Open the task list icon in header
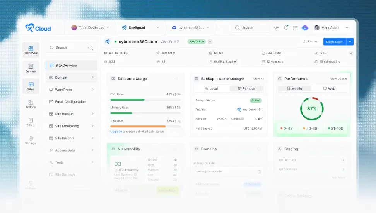Screen dimensions: 376x213 point(295,28)
